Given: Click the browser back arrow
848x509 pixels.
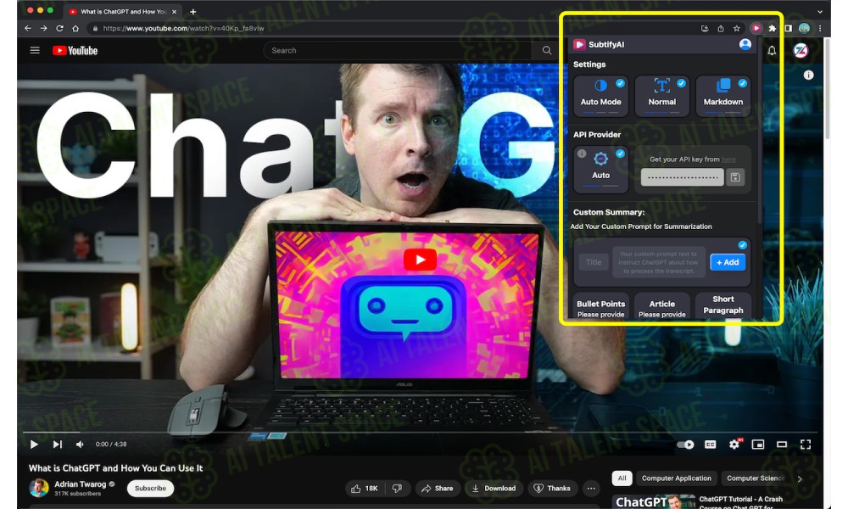Looking at the screenshot, I should [x=28, y=28].
